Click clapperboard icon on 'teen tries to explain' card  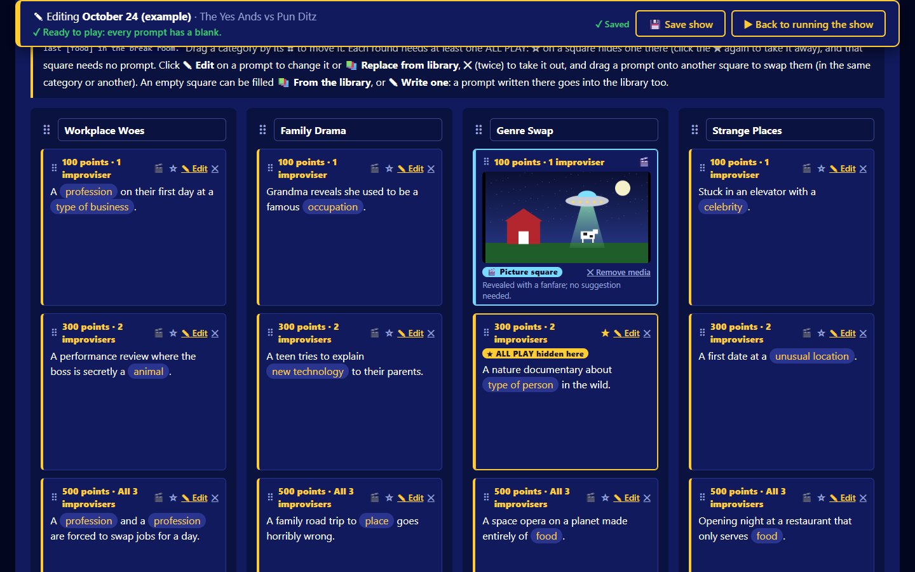(375, 333)
